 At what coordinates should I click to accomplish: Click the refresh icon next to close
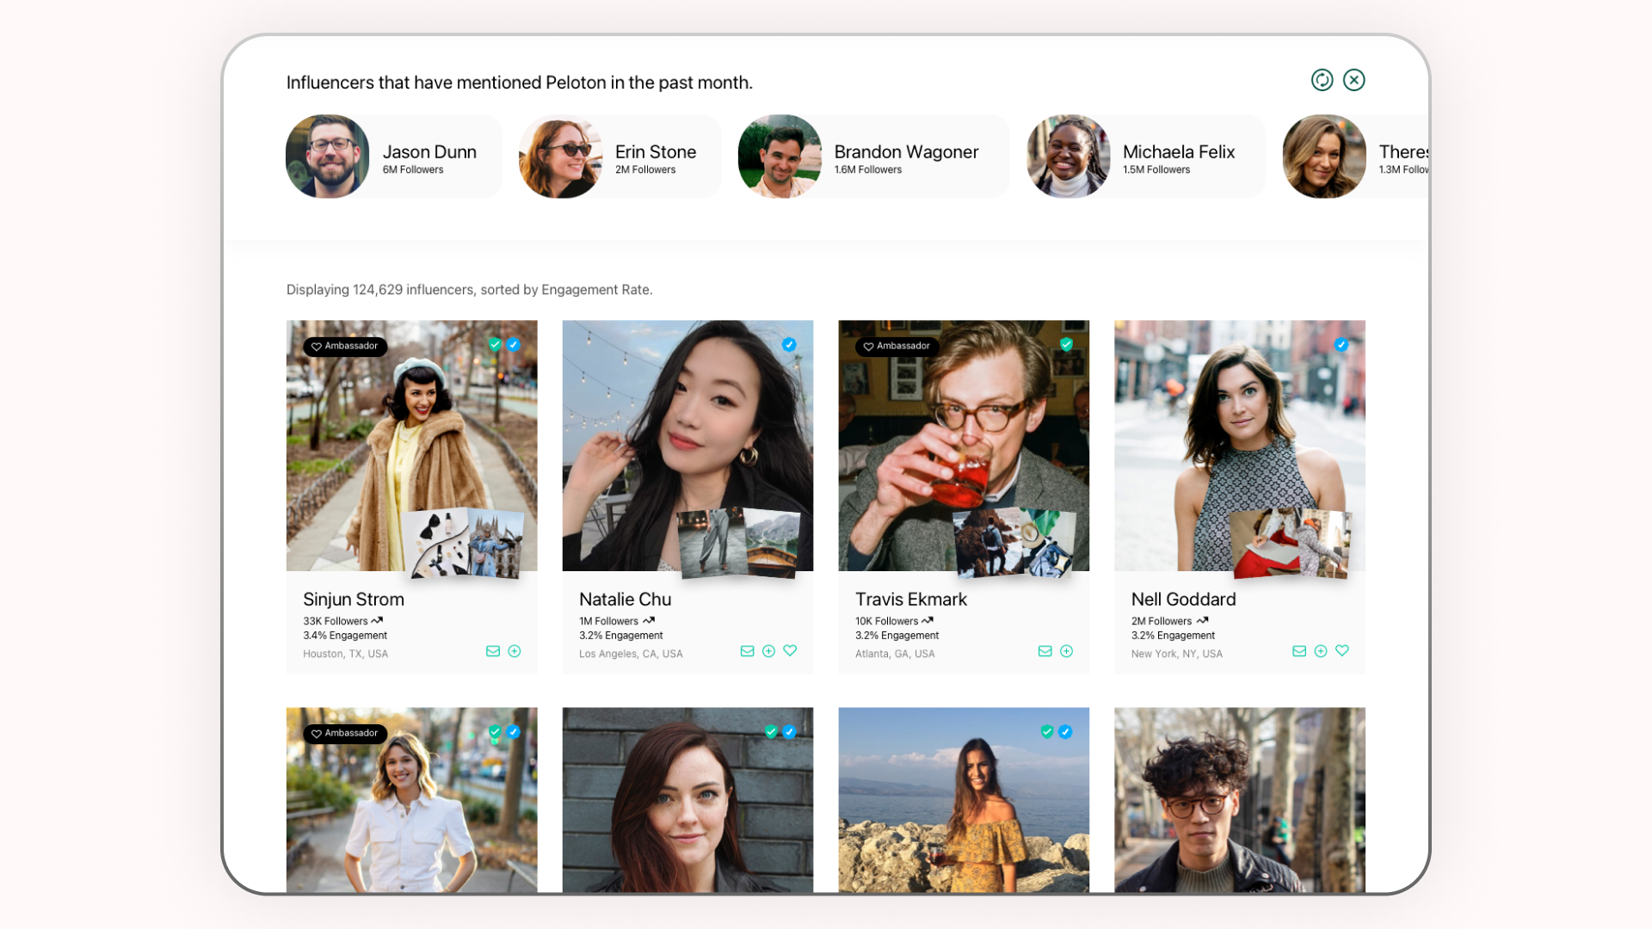pos(1322,80)
